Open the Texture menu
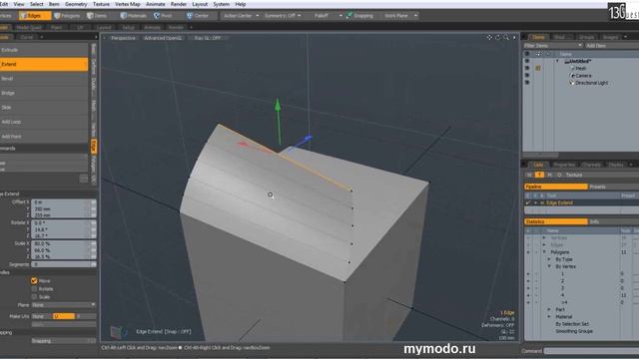Image resolution: width=639 pixels, height=359 pixels. [101, 4]
